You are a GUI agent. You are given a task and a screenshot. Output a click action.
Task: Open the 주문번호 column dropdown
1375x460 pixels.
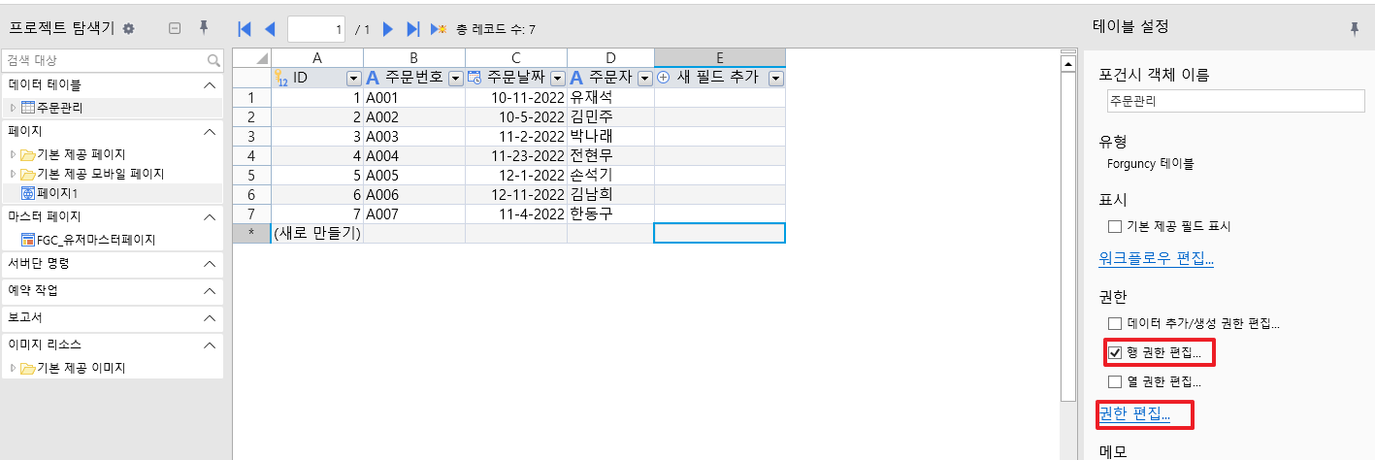tap(455, 78)
